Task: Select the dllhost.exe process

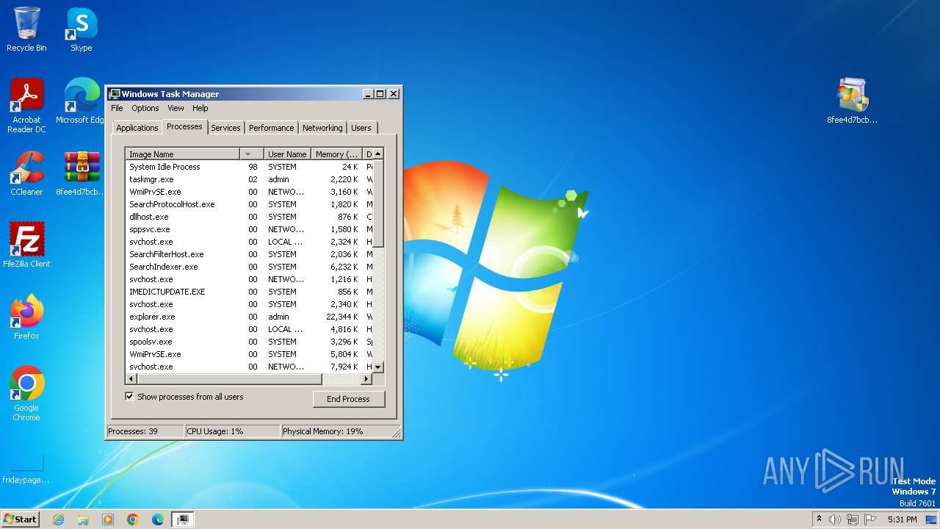Action: [x=249, y=217]
